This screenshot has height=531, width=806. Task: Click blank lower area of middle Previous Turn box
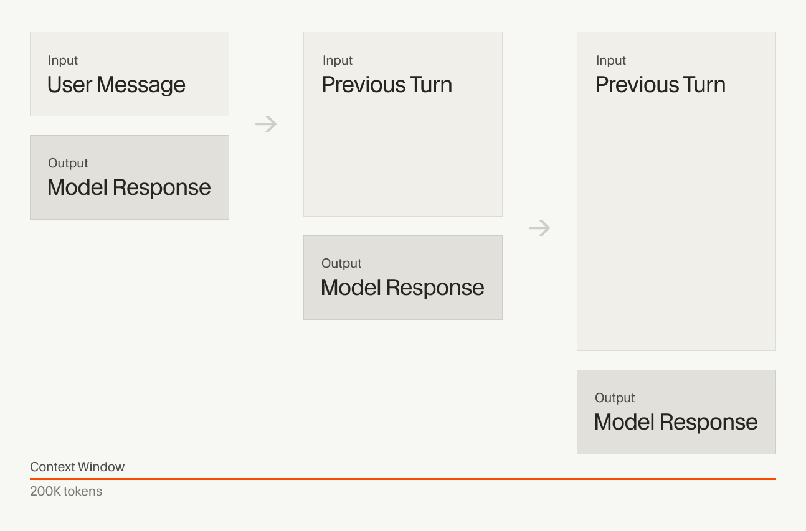click(x=402, y=168)
